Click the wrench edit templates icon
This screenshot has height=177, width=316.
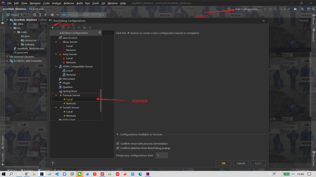[68, 27]
